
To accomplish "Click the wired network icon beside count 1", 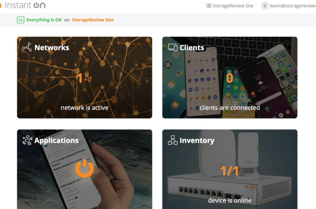I will click(88, 78).
